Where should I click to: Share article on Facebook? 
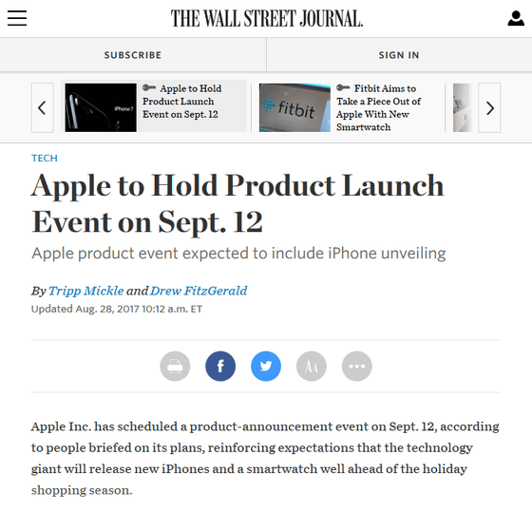tap(220, 366)
